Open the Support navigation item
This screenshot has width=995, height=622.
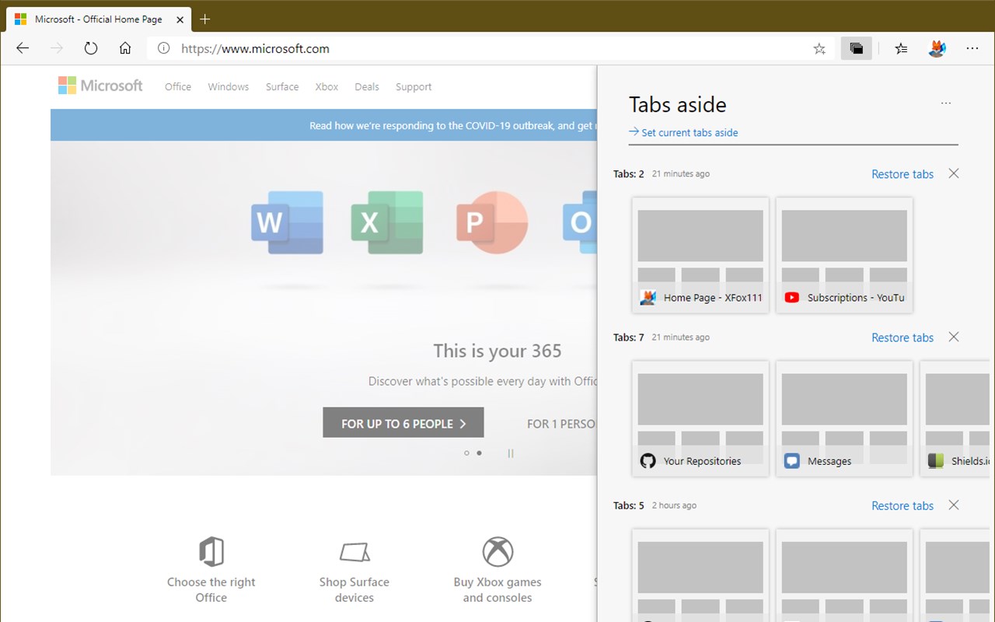(414, 86)
